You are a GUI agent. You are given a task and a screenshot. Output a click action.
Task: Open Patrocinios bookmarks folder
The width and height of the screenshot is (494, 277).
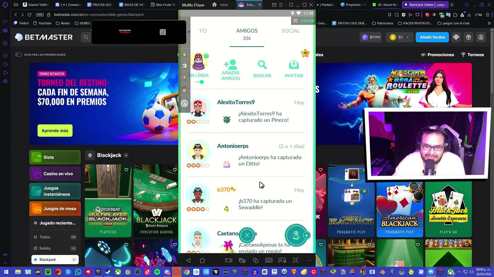(382, 23)
